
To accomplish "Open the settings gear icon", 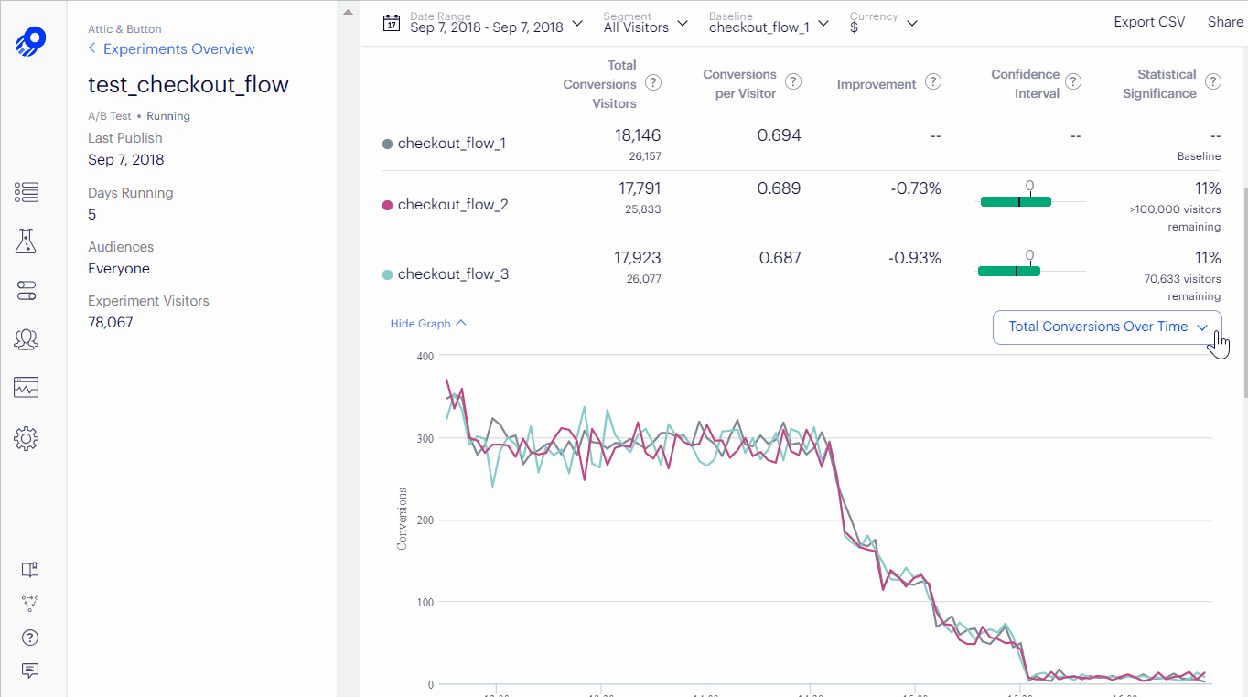I will coord(27,439).
